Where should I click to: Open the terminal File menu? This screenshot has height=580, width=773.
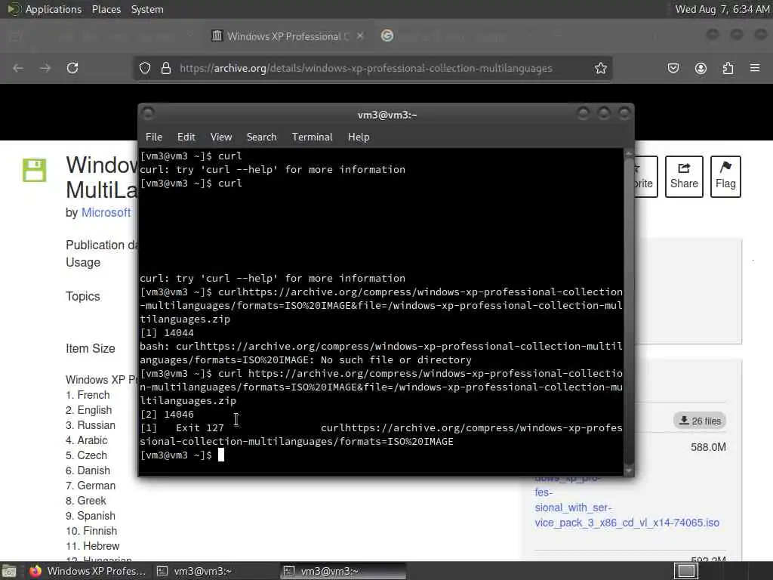click(x=154, y=137)
